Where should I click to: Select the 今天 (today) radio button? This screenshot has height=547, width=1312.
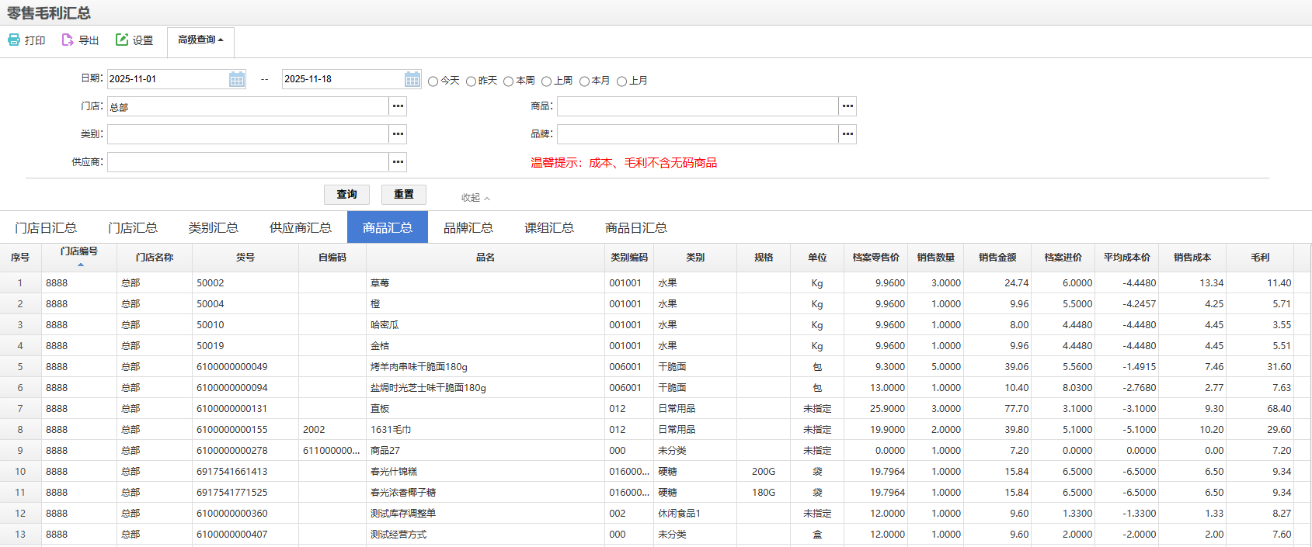433,81
